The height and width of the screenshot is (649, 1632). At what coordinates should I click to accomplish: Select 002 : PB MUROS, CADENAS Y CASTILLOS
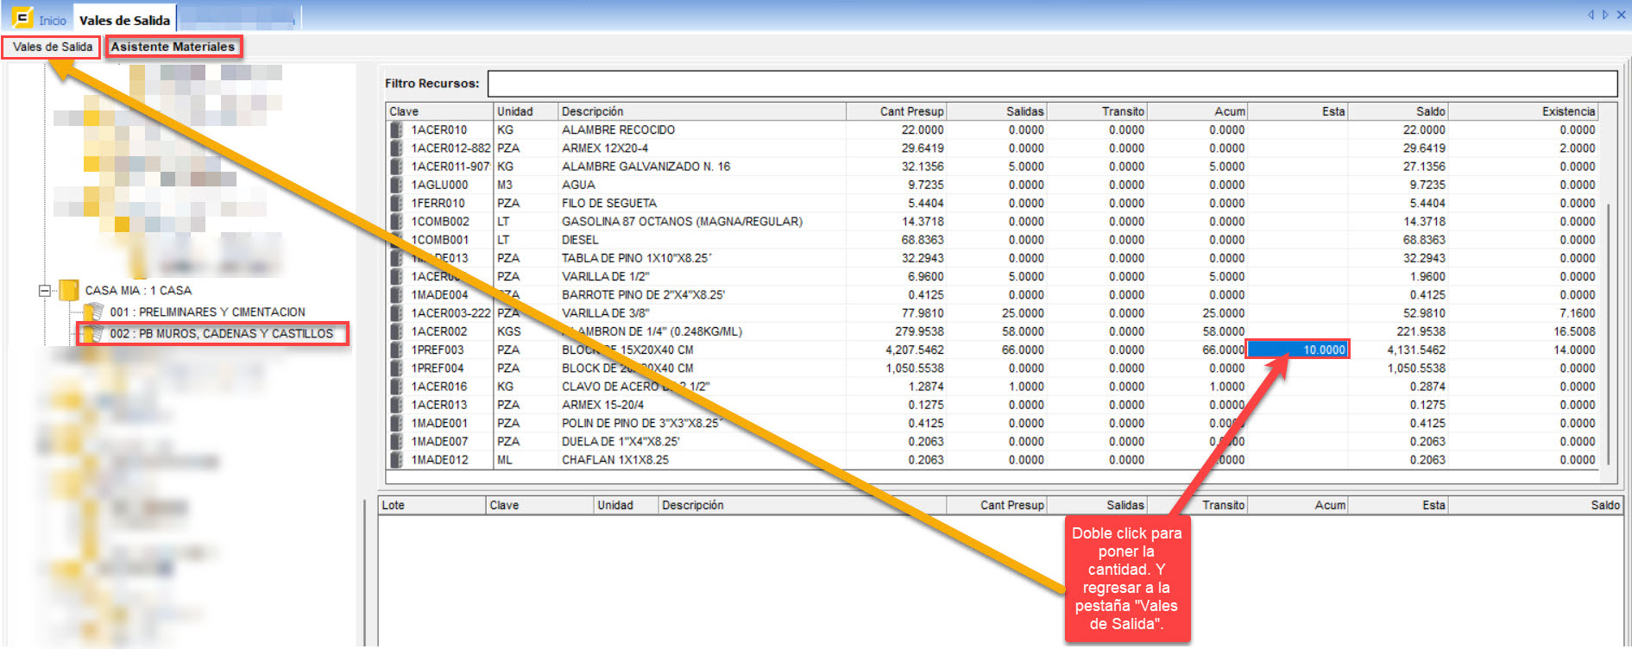click(x=221, y=334)
